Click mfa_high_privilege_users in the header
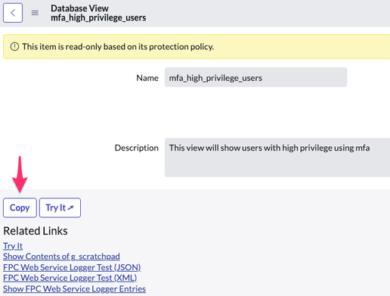This screenshot has height=296, width=390. pyautogui.click(x=98, y=18)
